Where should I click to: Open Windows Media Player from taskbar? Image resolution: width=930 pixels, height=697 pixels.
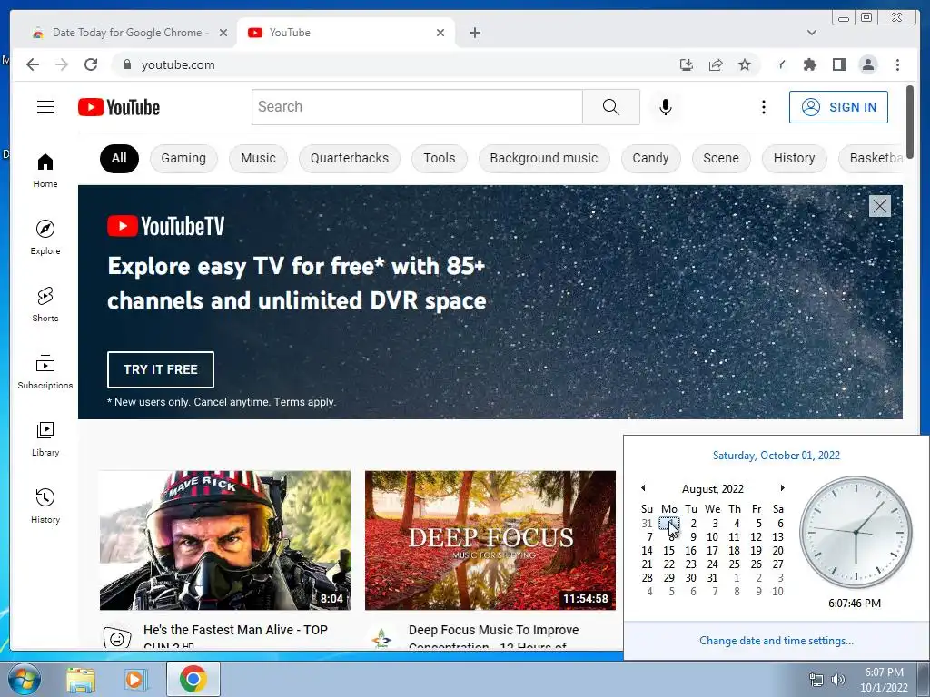(x=135, y=679)
